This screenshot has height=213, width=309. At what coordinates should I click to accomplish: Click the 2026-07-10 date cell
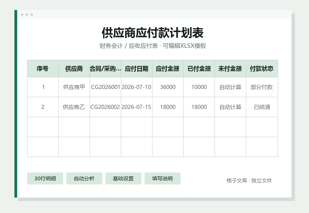pyautogui.click(x=137, y=87)
